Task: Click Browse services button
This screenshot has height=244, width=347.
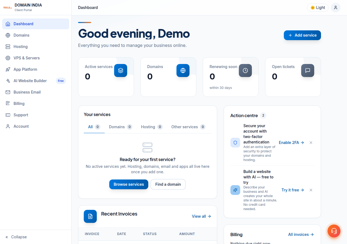Action: 129,184
